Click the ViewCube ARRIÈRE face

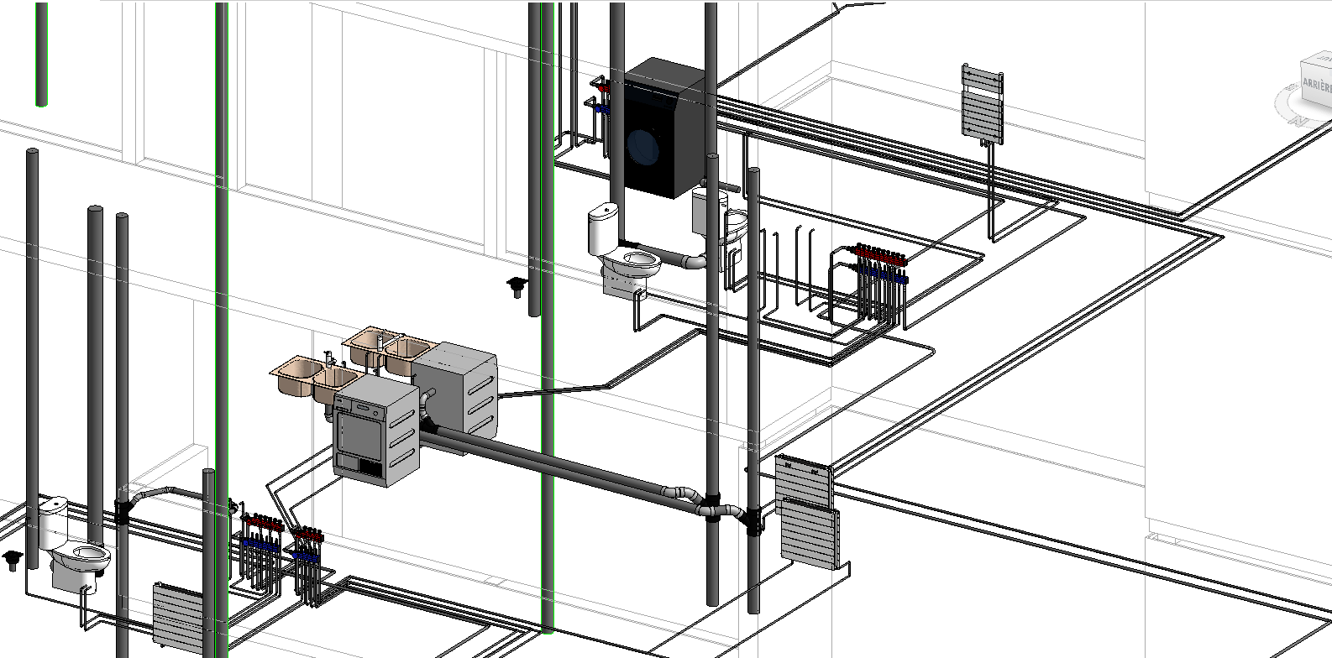[1316, 84]
